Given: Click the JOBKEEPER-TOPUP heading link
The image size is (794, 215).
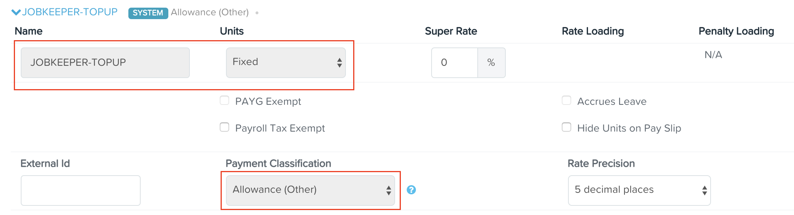Looking at the screenshot, I should (x=70, y=12).
